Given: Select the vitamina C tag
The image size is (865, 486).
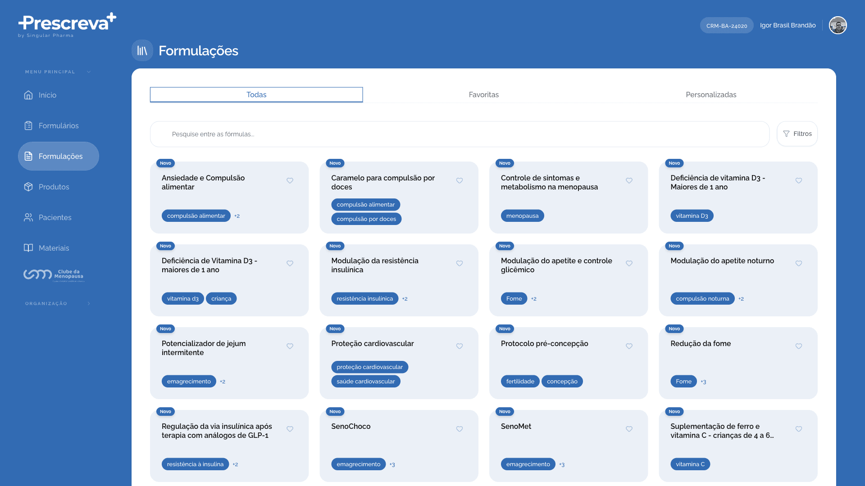Looking at the screenshot, I should pos(690,464).
